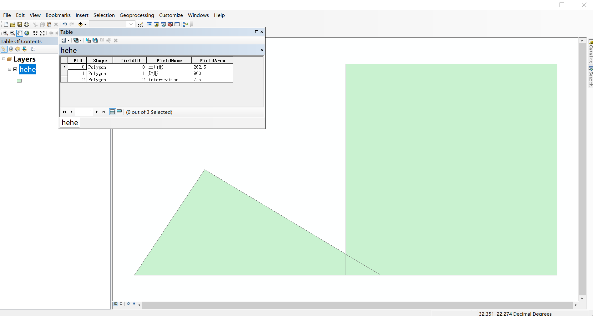Select the Pan hand tool
The height and width of the screenshot is (316, 593).
point(20,33)
